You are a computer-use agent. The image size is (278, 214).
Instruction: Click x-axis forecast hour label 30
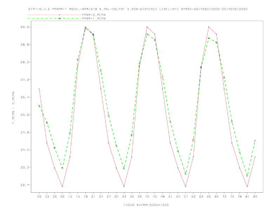click(116, 197)
